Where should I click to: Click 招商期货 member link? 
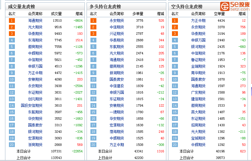pyautogui.click(x=198, y=125)
